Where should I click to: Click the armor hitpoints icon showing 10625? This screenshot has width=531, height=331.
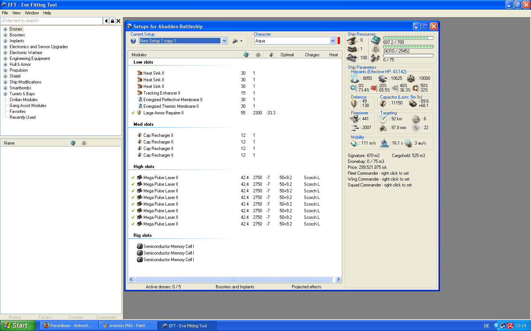383,78
